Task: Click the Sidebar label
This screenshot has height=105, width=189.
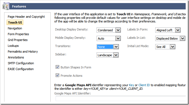Action: coord(61,54)
